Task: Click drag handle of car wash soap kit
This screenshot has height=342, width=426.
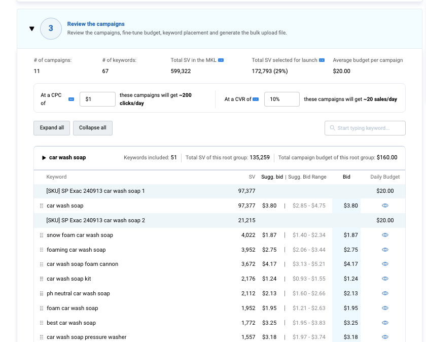Action: pyautogui.click(x=42, y=279)
